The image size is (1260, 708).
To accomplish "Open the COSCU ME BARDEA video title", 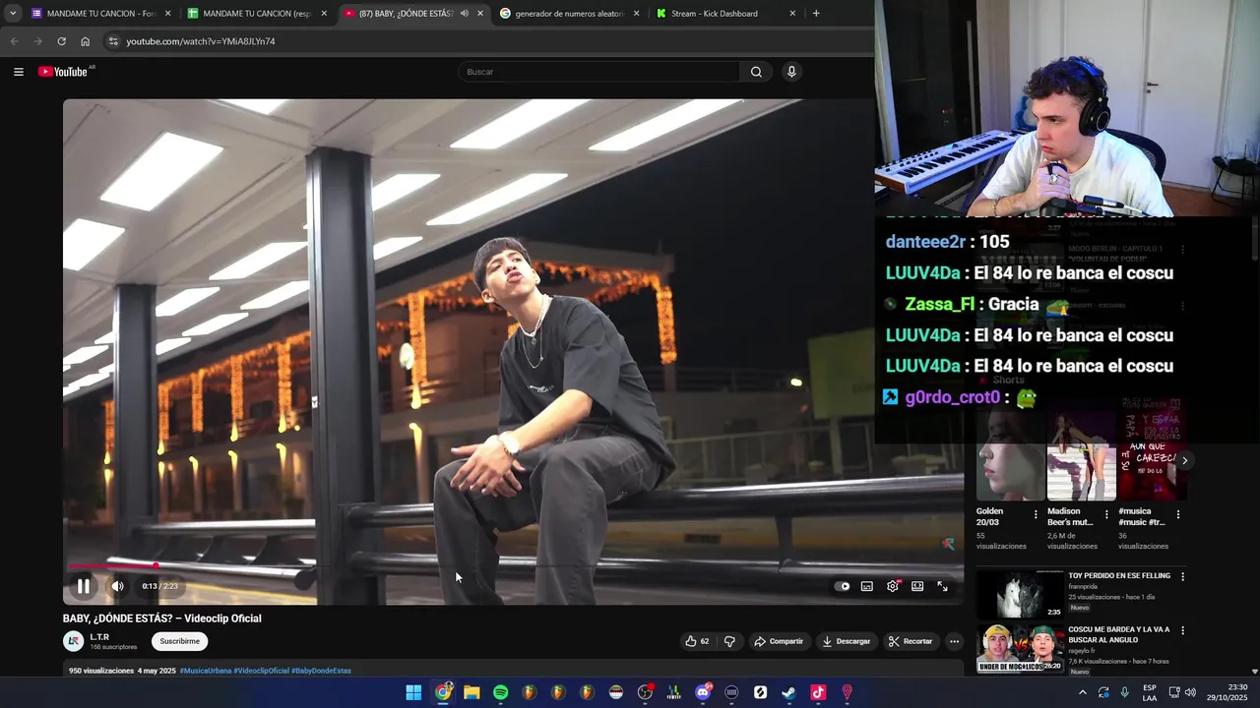I will pos(1119,635).
